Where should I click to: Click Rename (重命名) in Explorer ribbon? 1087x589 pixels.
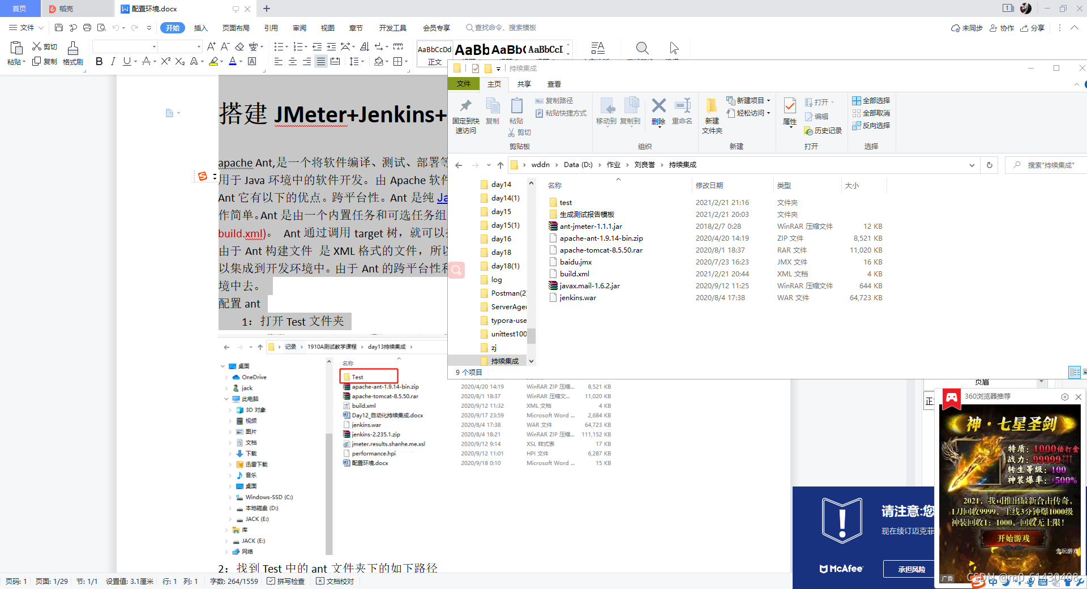click(682, 111)
